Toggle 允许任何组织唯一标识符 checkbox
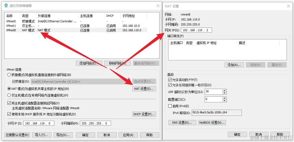This screenshot has width=294, height=142. 170,85
